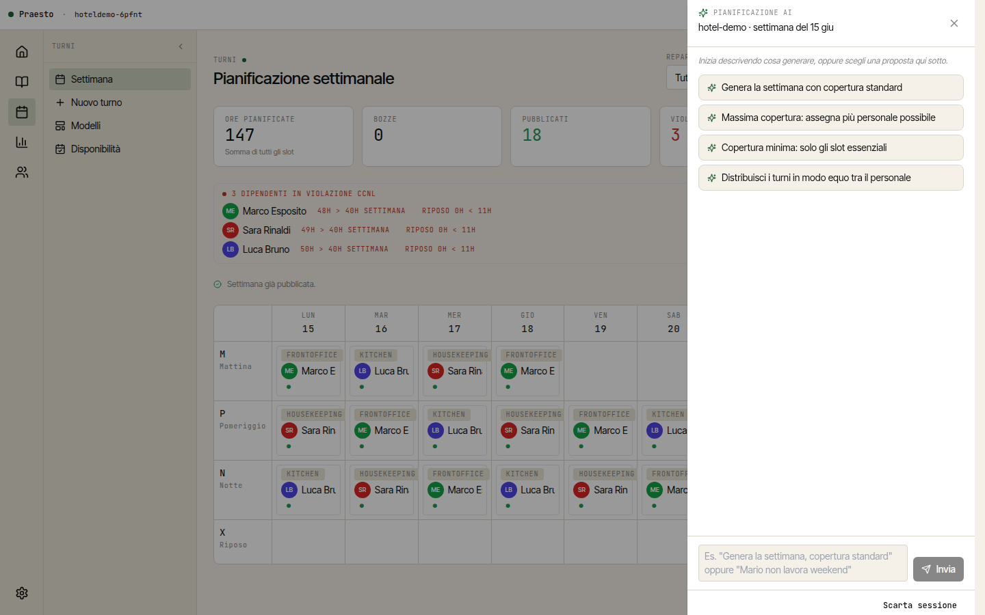The width and height of the screenshot is (985, 615).
Task: Open Disponibilità menu item
Action: pos(120,149)
